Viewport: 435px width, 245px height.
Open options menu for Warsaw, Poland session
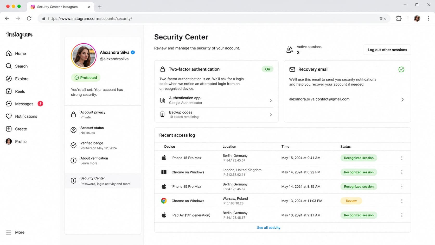[402, 201]
